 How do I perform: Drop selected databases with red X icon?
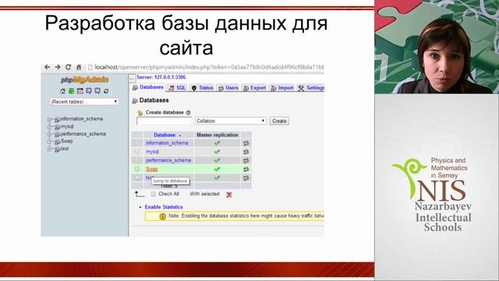tap(228, 194)
